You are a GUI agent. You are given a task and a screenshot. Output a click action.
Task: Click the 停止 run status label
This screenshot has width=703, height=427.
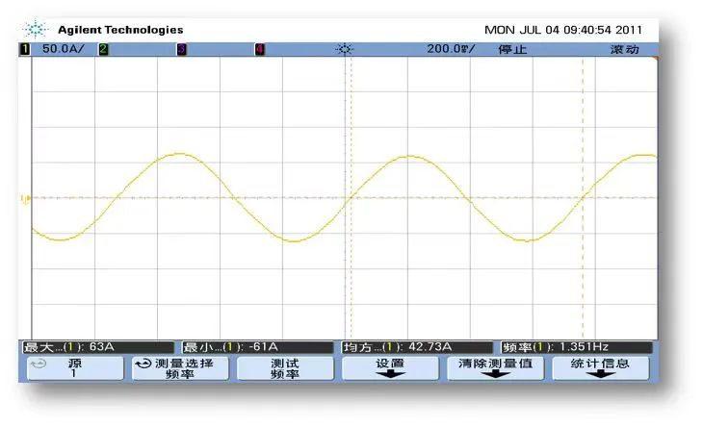[512, 49]
